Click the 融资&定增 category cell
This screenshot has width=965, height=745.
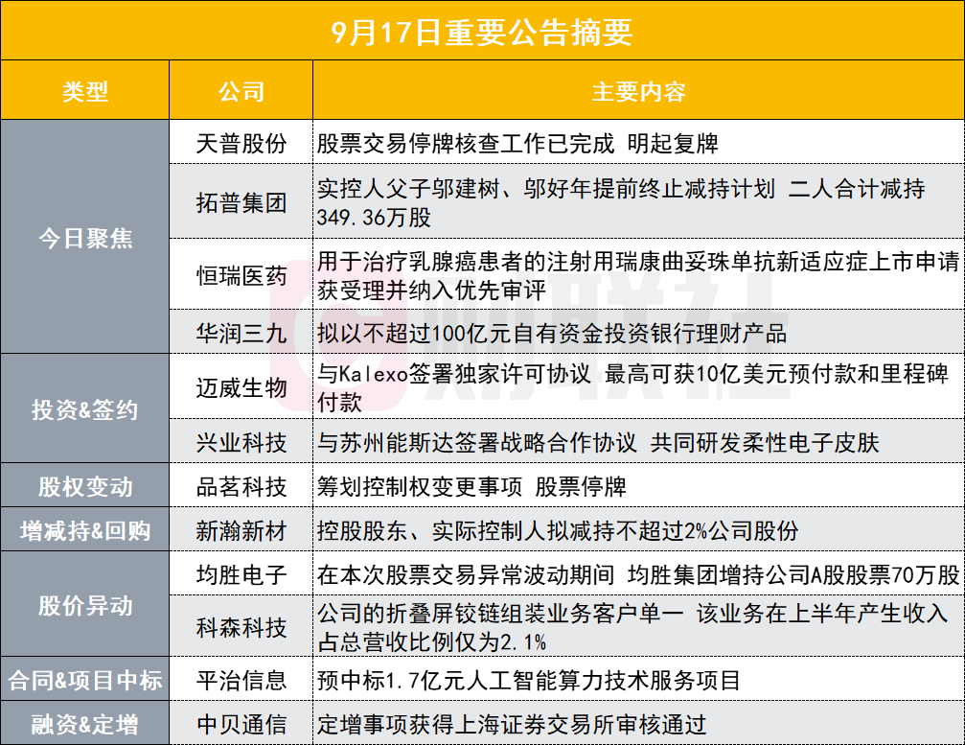[x=84, y=724]
